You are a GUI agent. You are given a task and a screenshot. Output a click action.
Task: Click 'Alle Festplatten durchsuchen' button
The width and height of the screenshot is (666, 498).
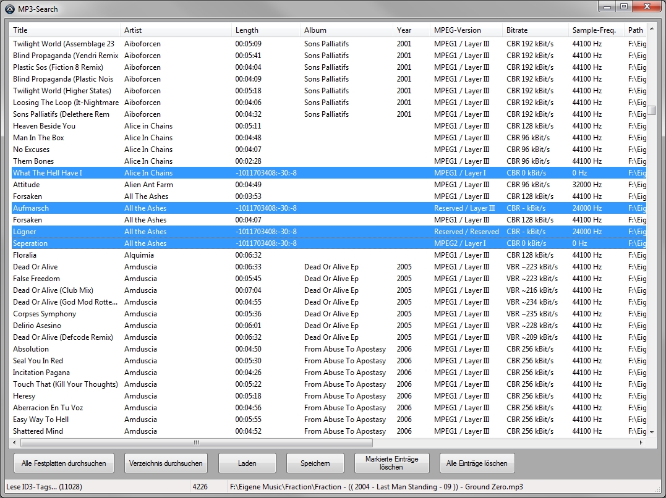click(64, 463)
